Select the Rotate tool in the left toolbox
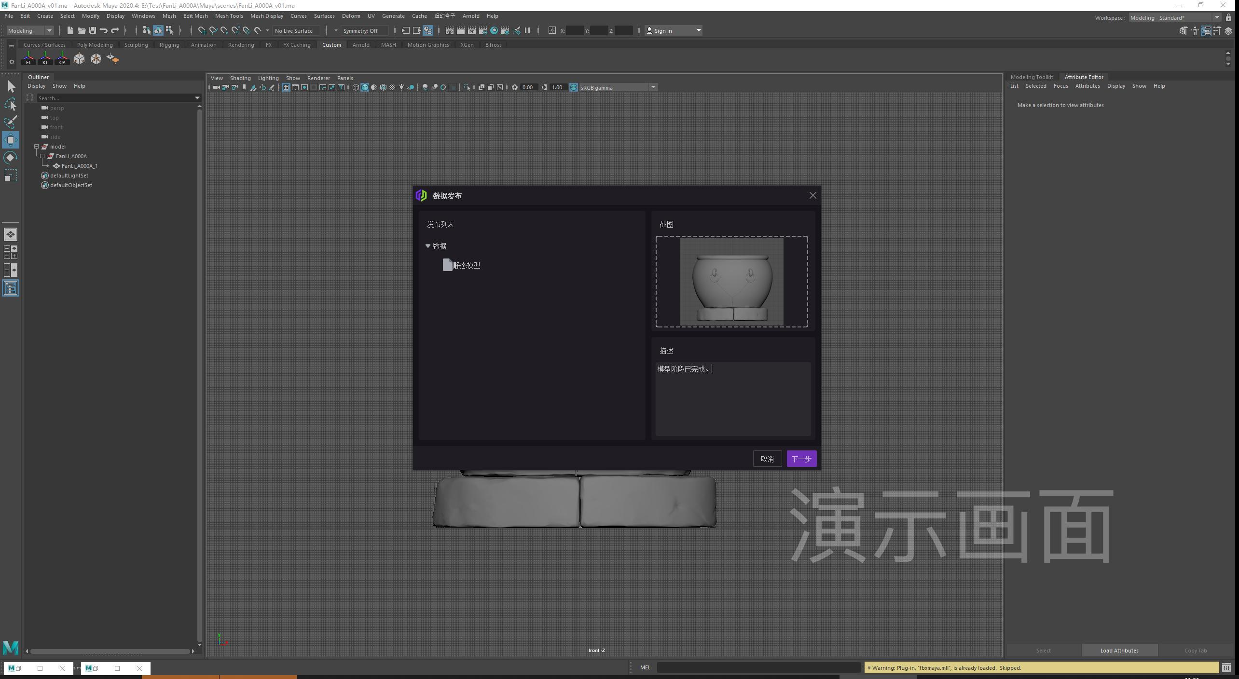Viewport: 1239px width, 679px height. [x=11, y=158]
